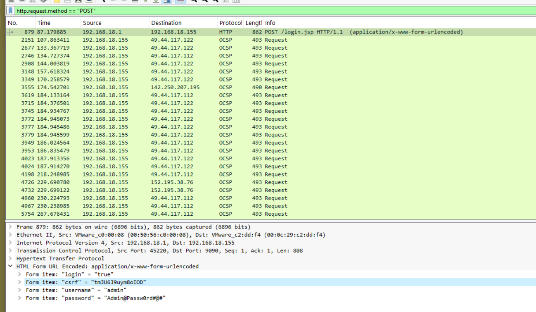Expand Internet Protocol Version 4 section

(x=10, y=243)
